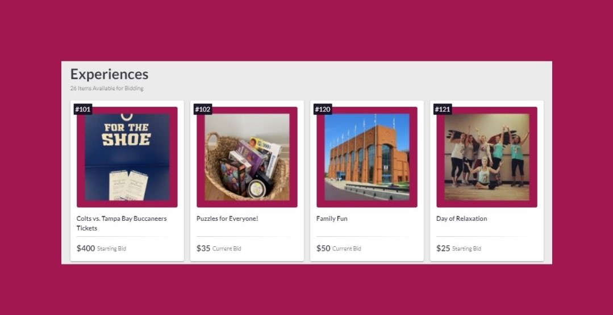The image size is (613, 315).
Task: Open the brick building photo
Action: tap(367, 157)
